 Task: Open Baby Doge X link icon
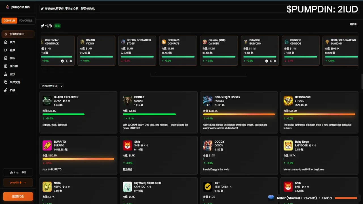coord(313,145)
